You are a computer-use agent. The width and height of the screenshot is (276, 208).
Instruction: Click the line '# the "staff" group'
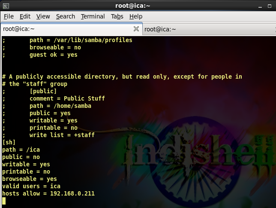point(35,84)
